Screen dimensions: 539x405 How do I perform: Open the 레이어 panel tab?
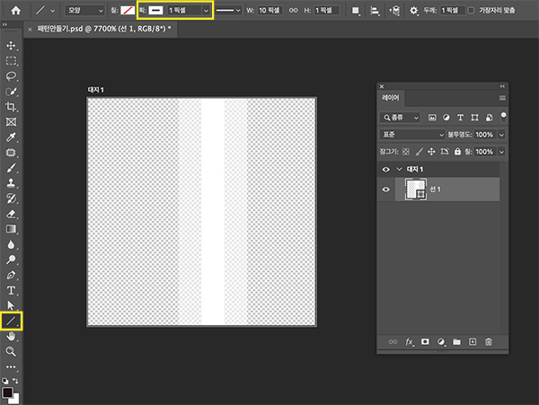click(392, 97)
